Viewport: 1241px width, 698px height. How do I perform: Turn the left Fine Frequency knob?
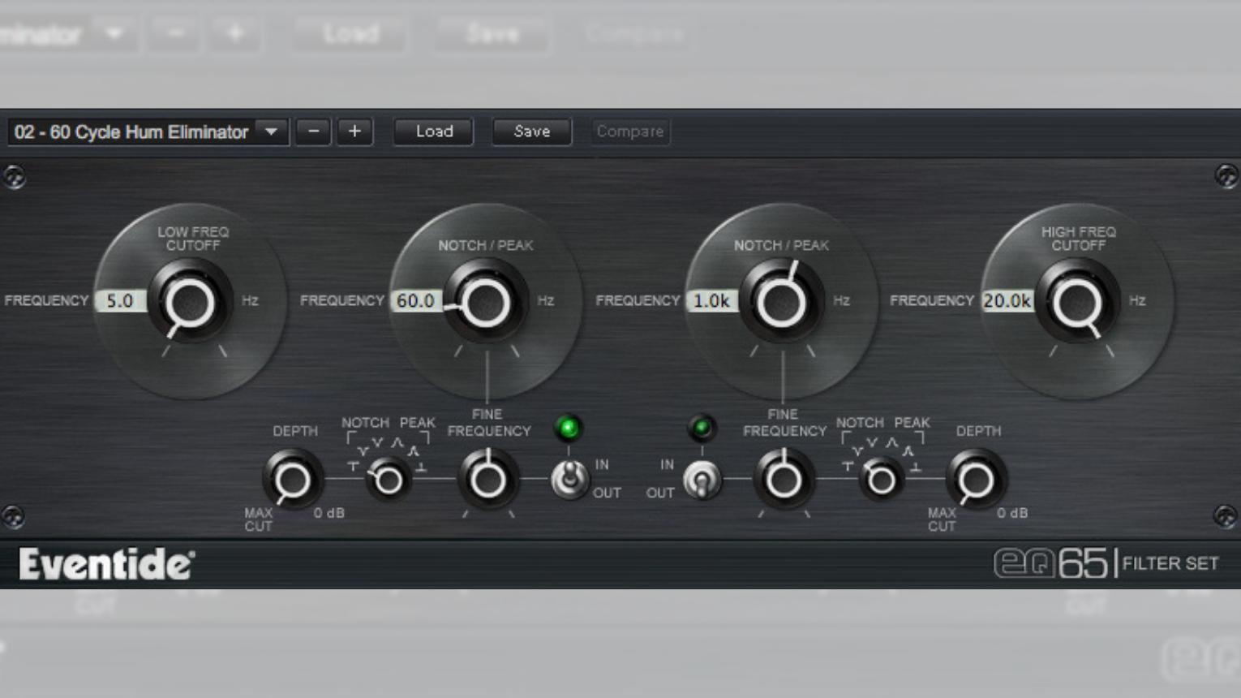pos(487,480)
